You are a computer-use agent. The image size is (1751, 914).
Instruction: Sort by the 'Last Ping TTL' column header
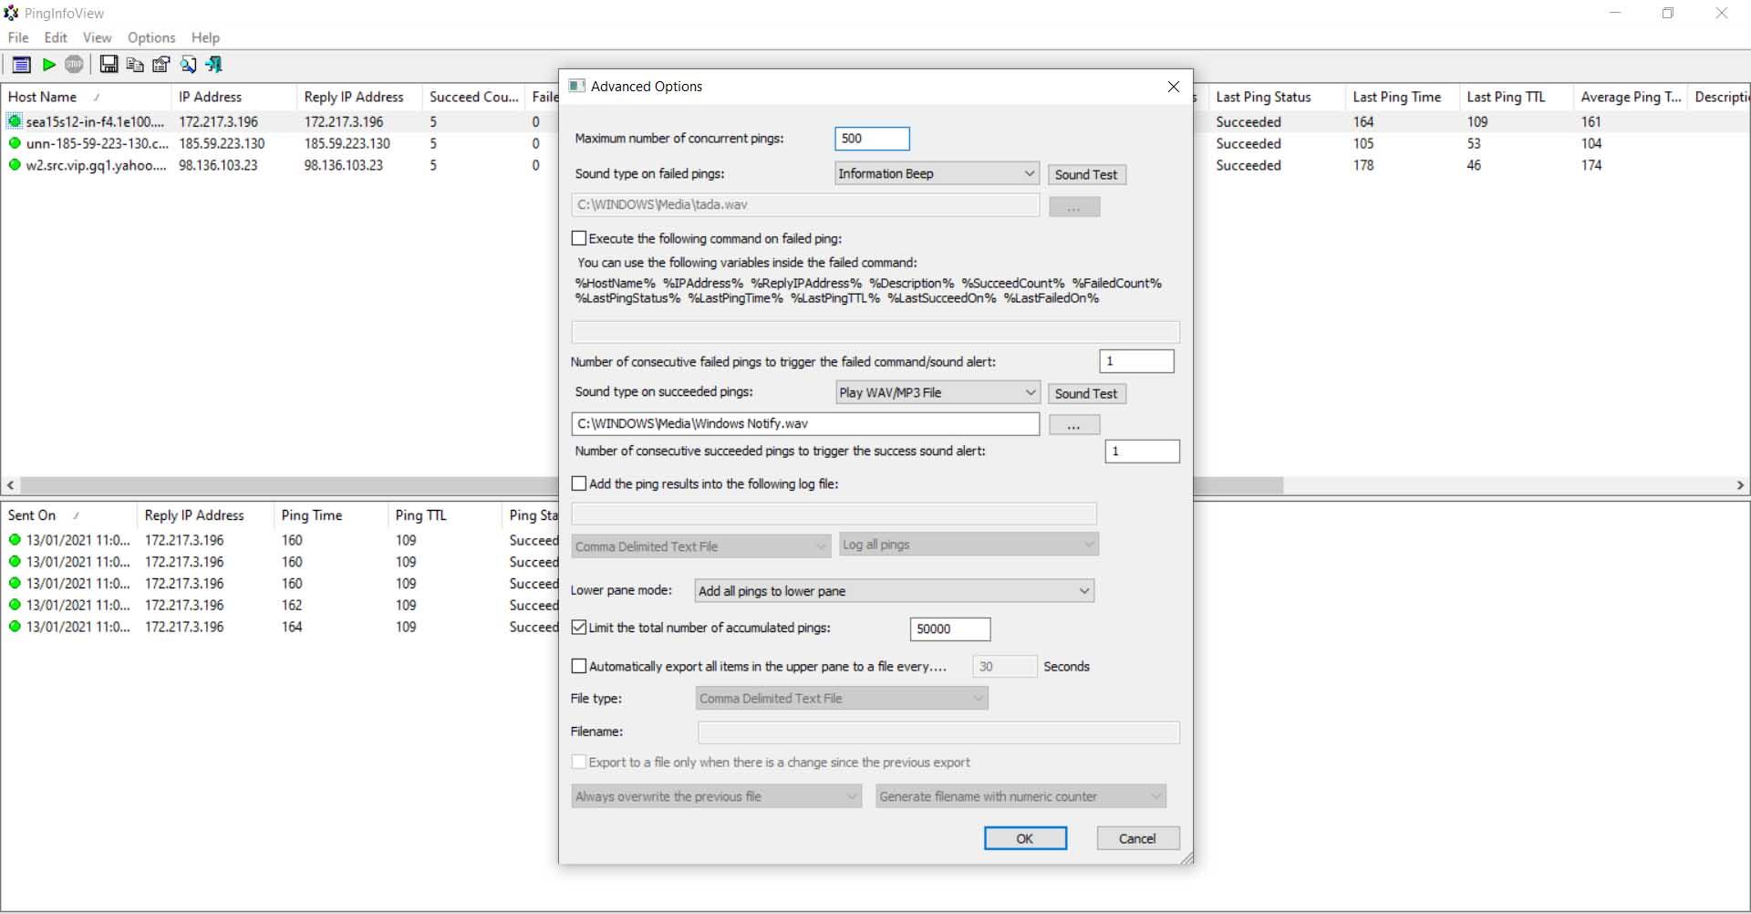pyautogui.click(x=1517, y=97)
